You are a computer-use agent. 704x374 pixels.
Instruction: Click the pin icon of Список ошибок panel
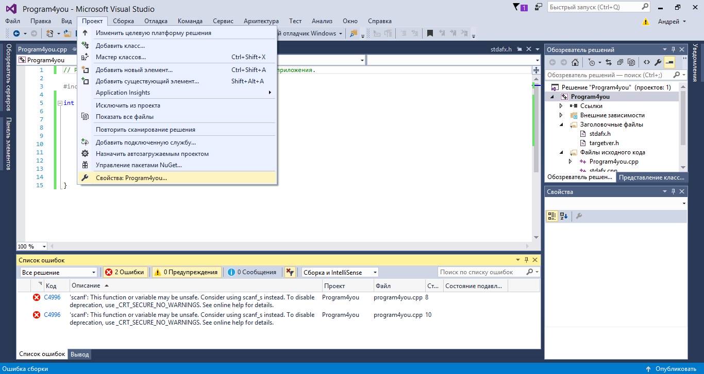(526, 260)
